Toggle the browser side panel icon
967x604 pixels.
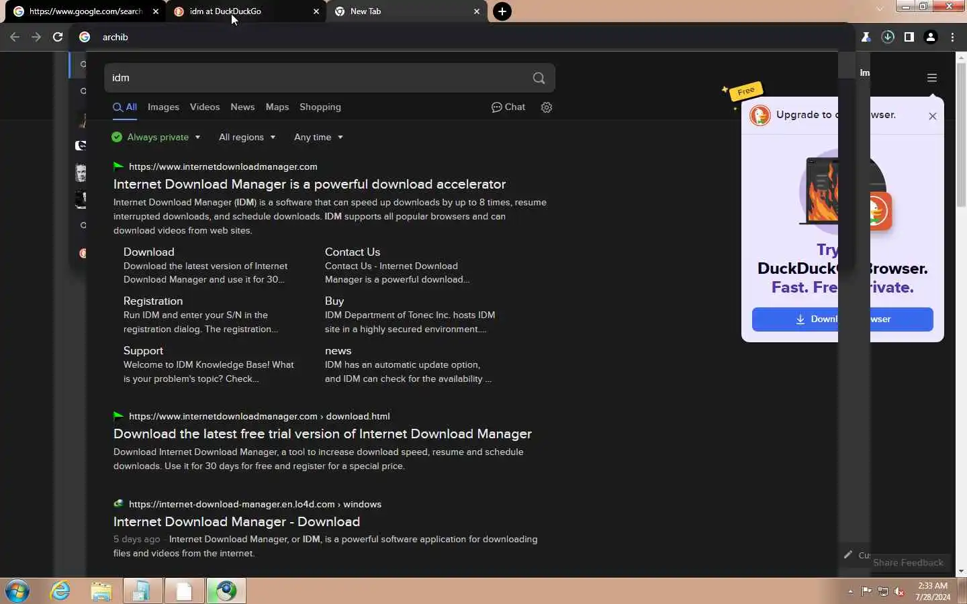tap(909, 37)
